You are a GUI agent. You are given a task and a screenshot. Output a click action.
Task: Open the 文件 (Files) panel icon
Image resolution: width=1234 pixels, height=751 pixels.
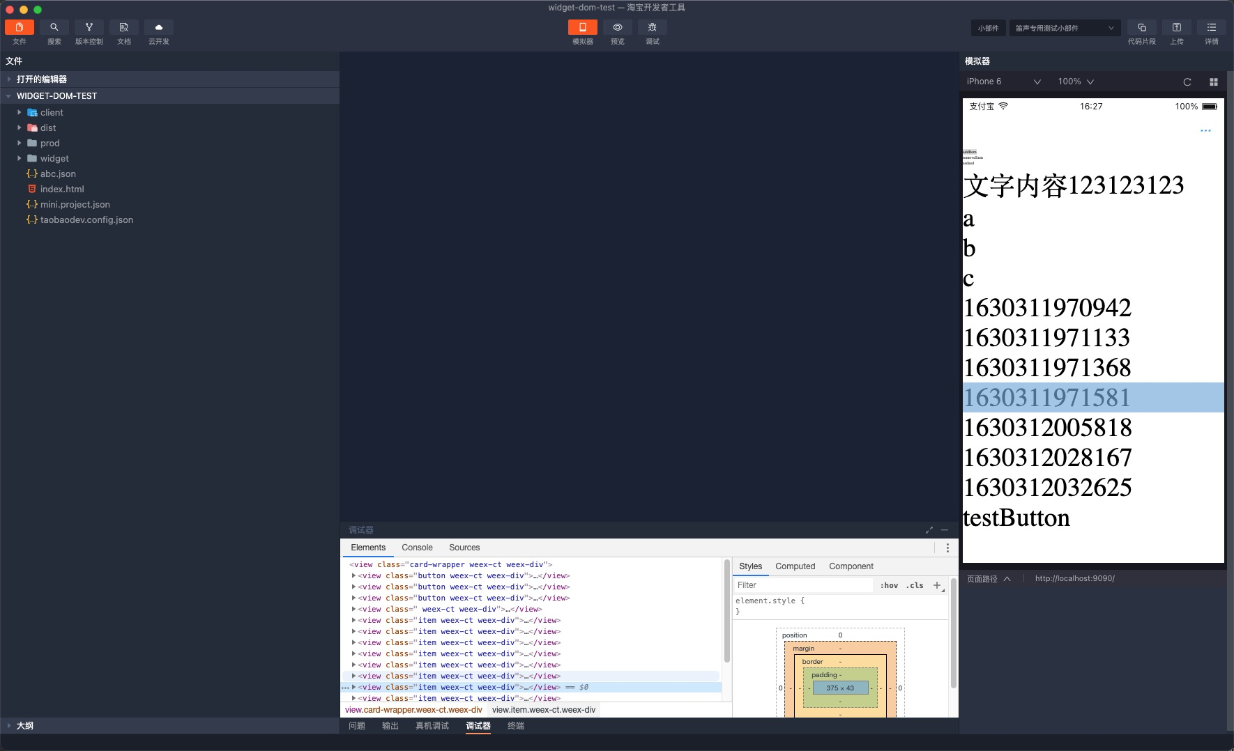[x=20, y=27]
